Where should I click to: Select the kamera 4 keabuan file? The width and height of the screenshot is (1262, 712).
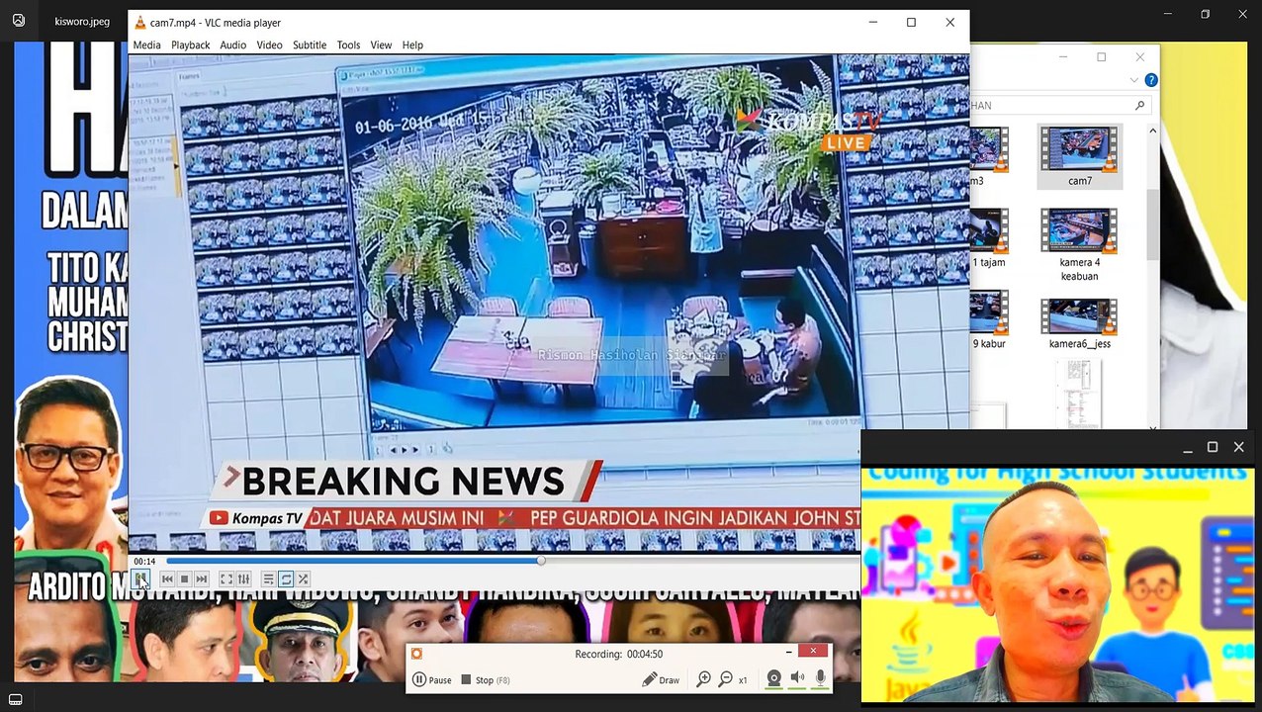(x=1079, y=244)
